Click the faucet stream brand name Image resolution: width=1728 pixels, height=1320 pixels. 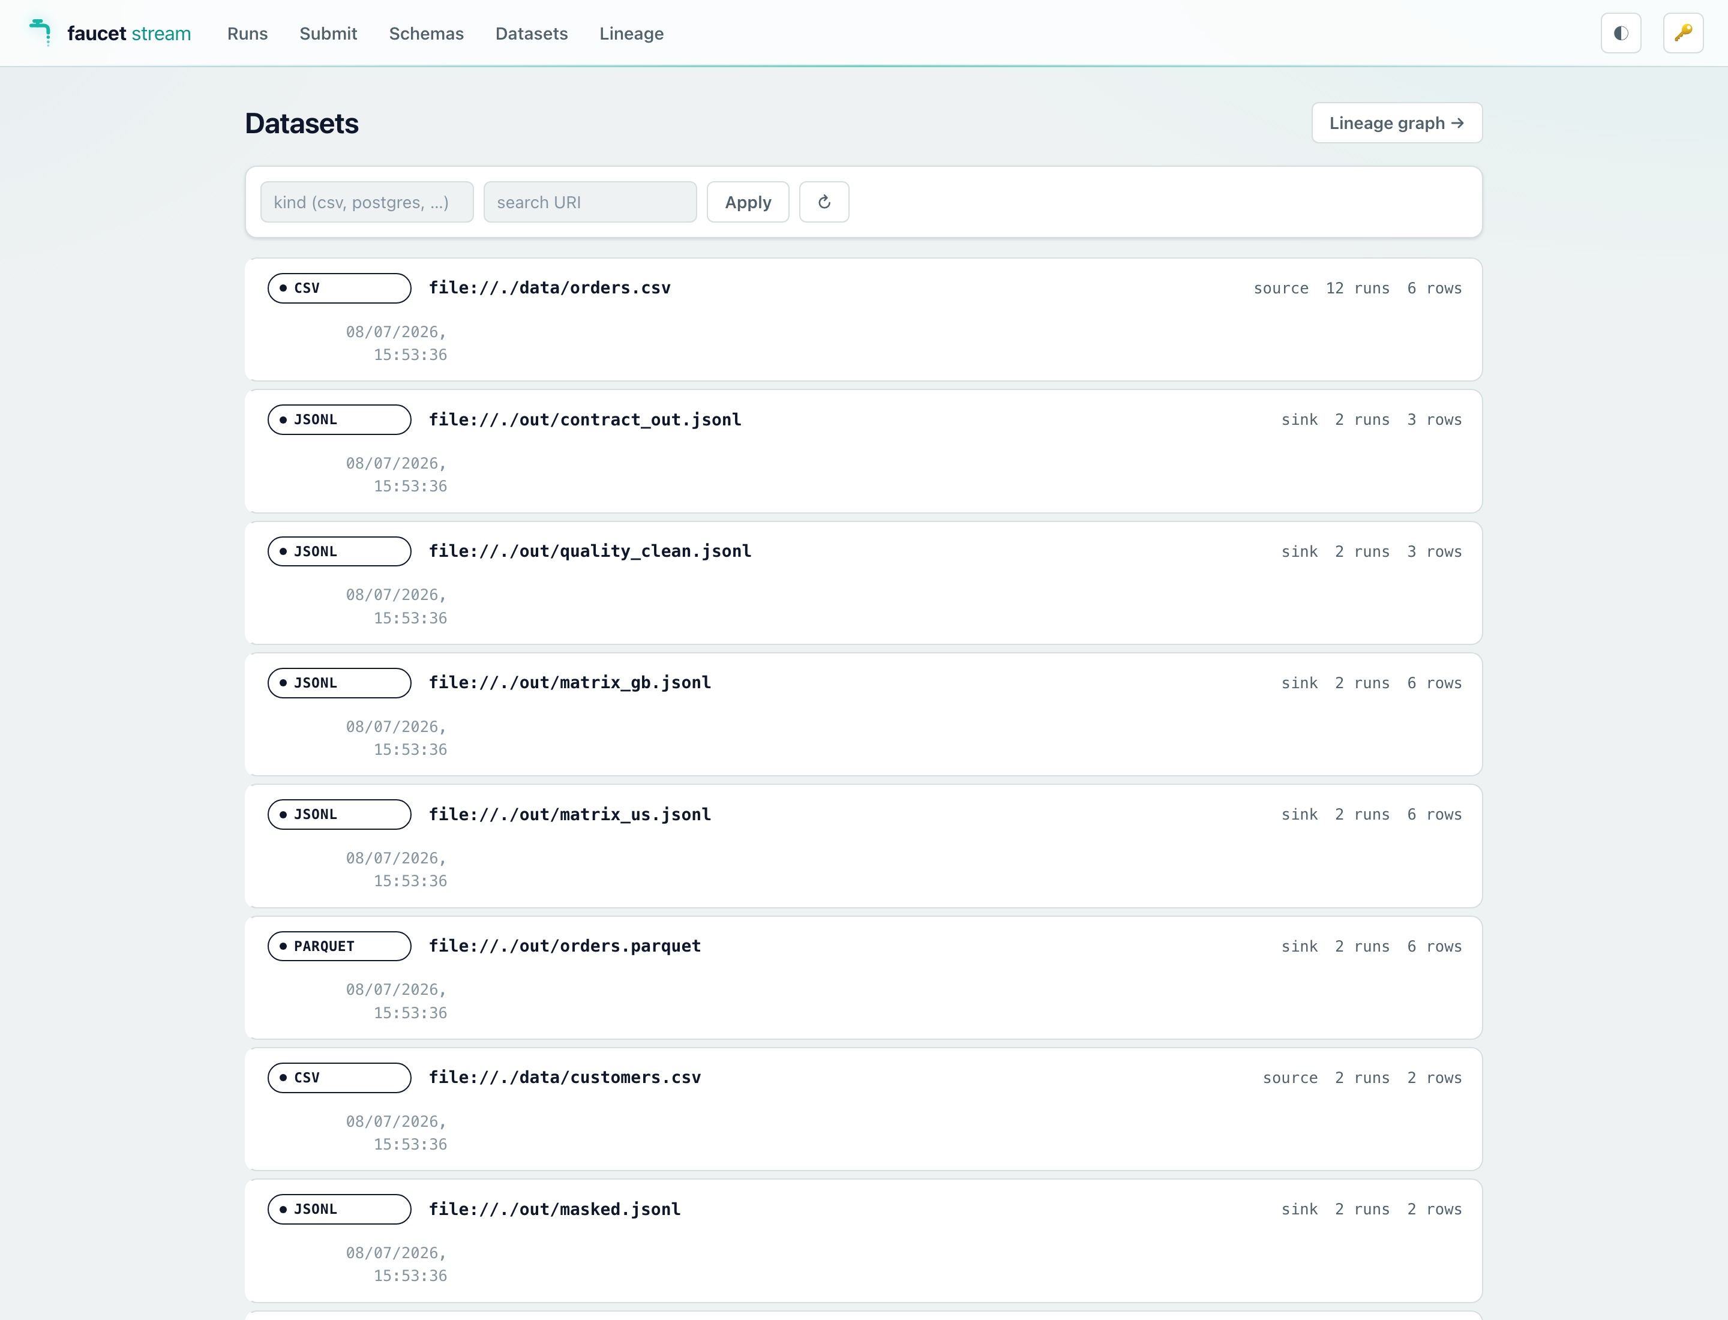(x=129, y=34)
